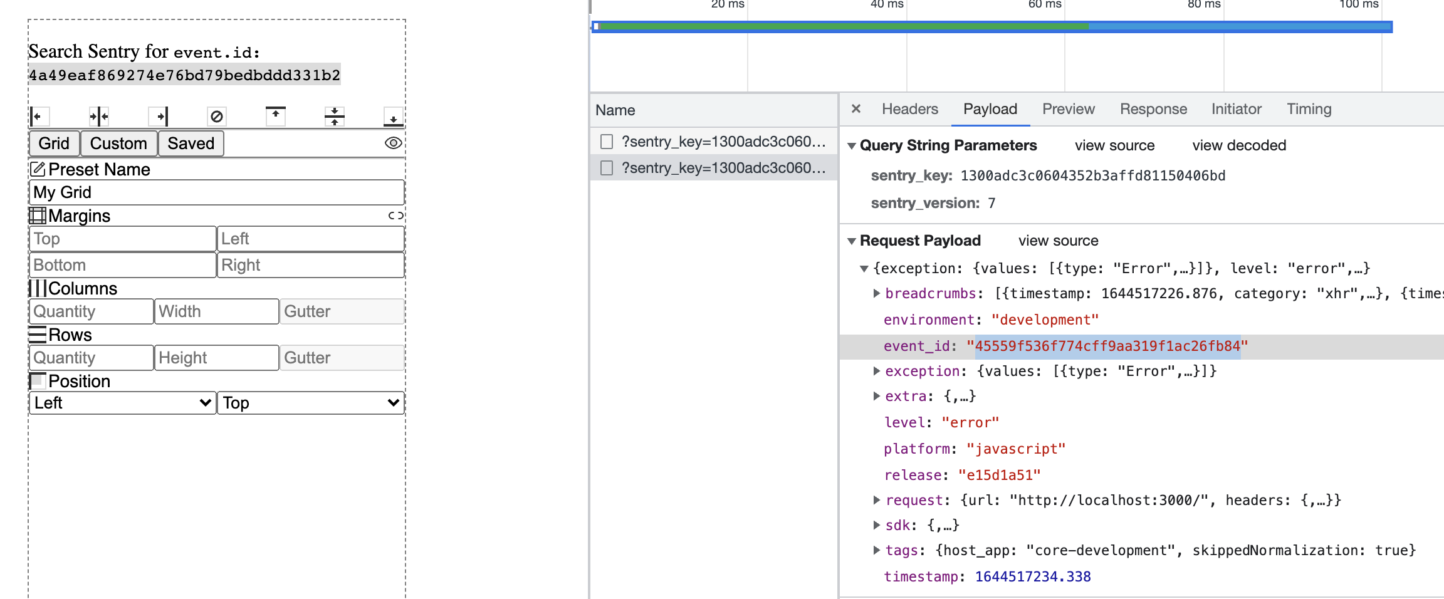Check the first sentry_key request checkbox
Image resolution: width=1444 pixels, height=599 pixels.
click(x=605, y=142)
